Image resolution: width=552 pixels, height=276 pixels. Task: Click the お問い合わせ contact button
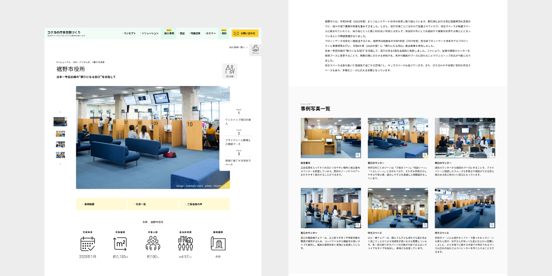click(x=245, y=33)
